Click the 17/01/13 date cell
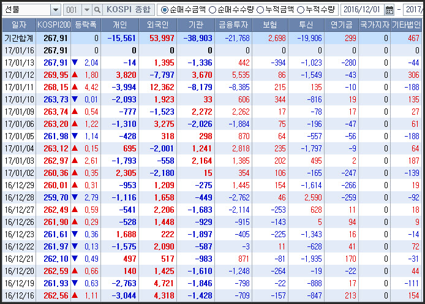Viewport: 425px width, 304px height. 19,63
